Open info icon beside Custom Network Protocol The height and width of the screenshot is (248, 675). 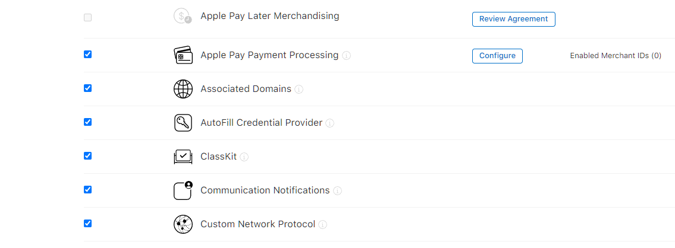click(x=323, y=225)
